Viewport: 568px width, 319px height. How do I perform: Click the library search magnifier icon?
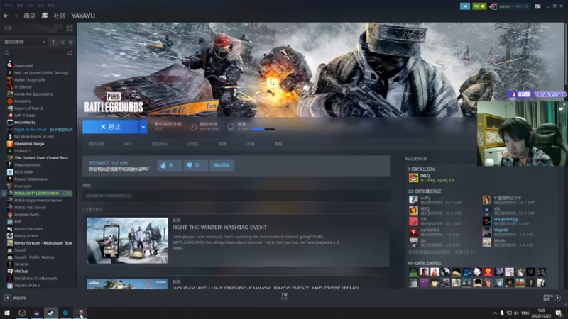[x=7, y=53]
